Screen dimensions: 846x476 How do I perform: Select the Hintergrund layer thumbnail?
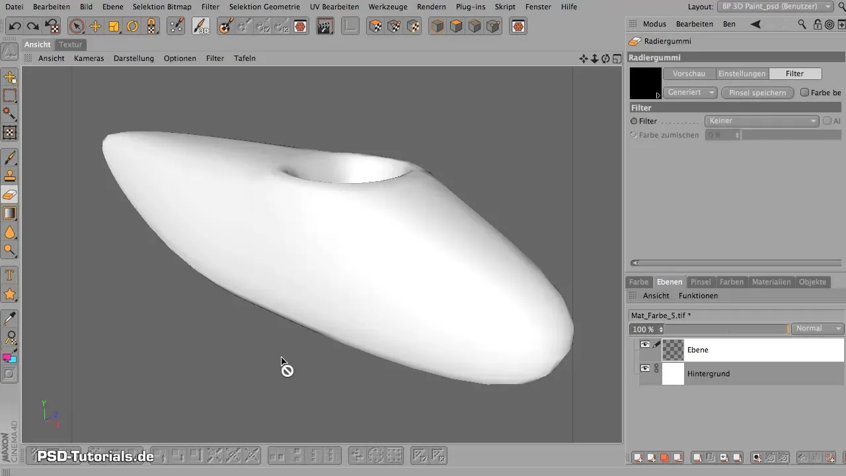click(673, 374)
